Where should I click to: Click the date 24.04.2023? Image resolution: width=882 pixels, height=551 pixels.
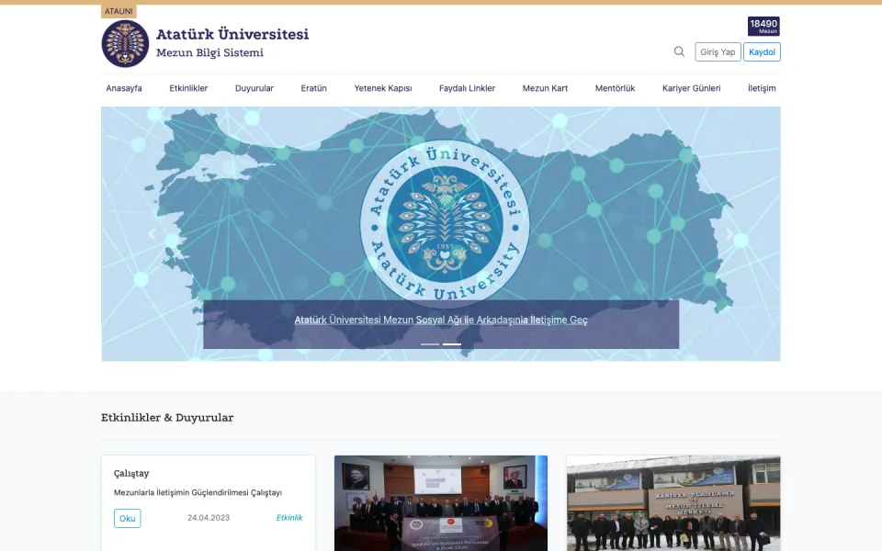(x=209, y=518)
